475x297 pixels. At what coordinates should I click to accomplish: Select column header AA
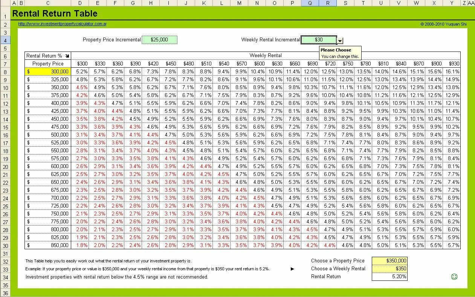[x=471, y=3]
